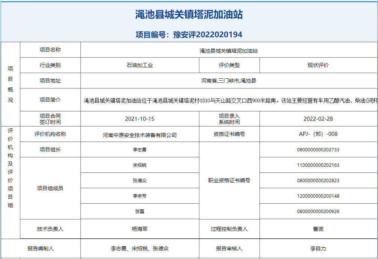This screenshot has width=378, height=259.
Task: Click the 石油加工业 cell
Action: pos(140,65)
